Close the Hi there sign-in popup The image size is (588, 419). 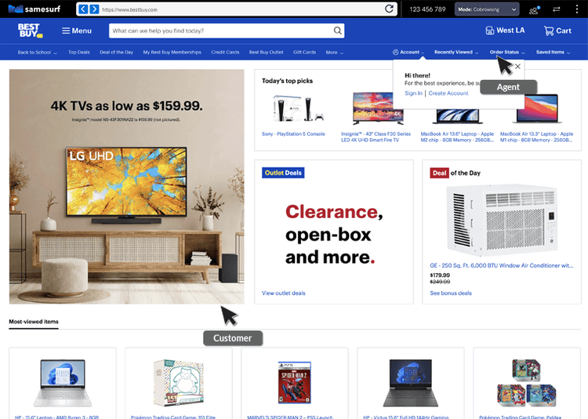pos(518,67)
